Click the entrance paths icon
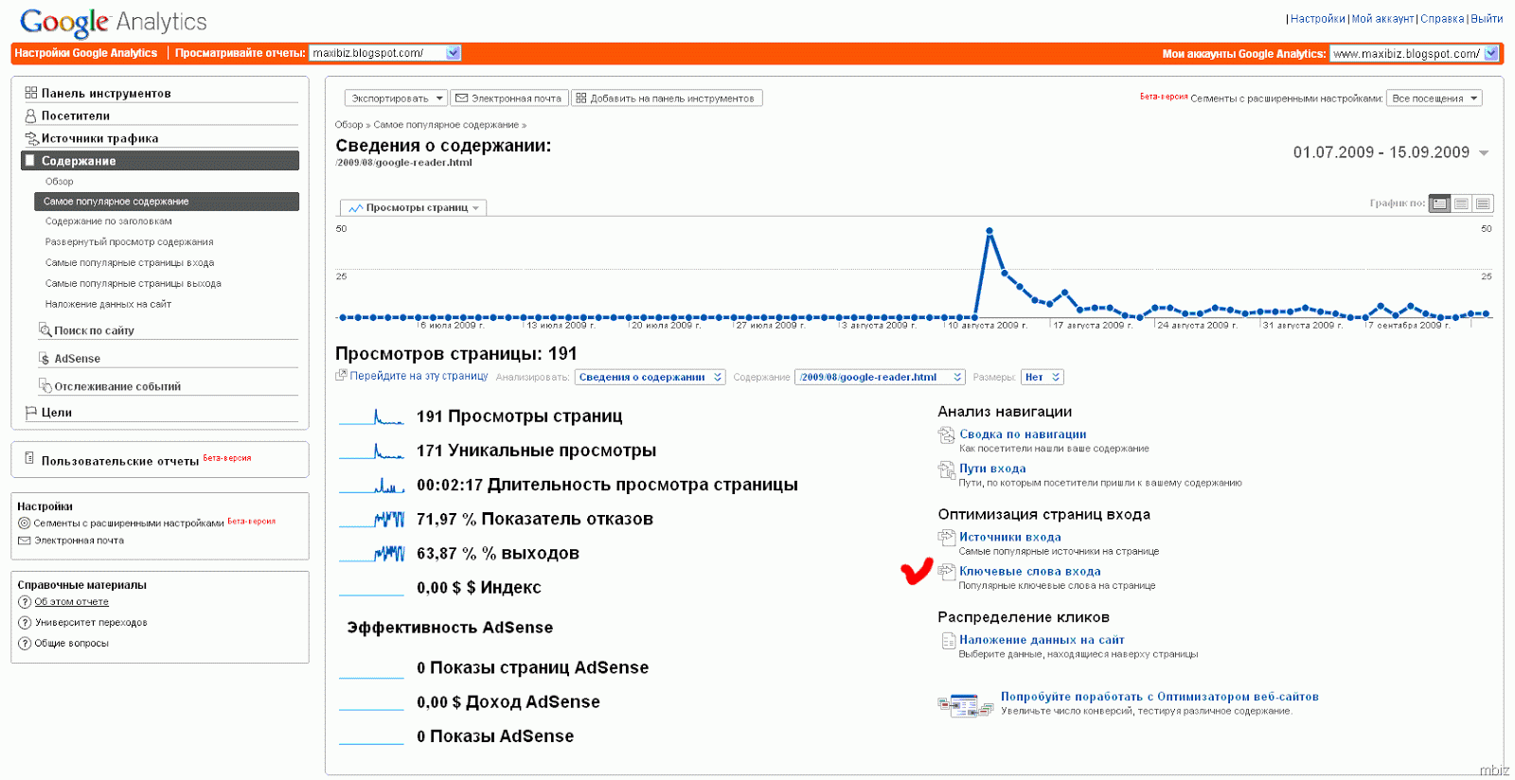The height and width of the screenshot is (780, 1515). pos(946,470)
